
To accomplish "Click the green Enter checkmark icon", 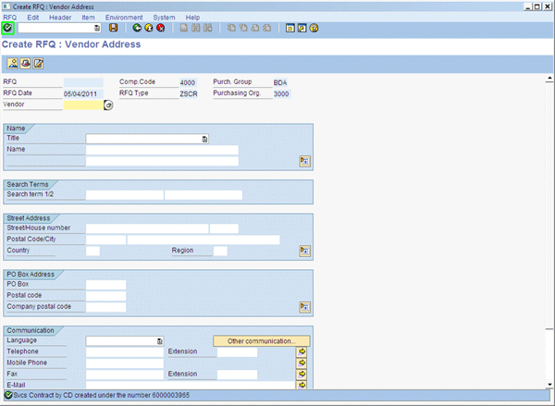I will click(7, 29).
